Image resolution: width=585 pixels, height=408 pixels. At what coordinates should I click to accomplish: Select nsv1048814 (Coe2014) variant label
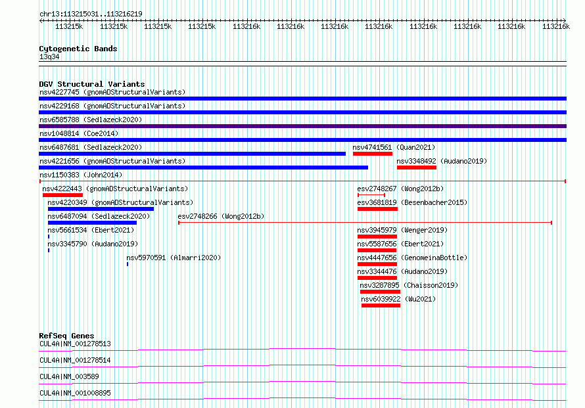point(79,133)
